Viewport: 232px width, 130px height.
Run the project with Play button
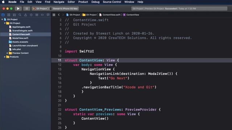click(18, 9)
